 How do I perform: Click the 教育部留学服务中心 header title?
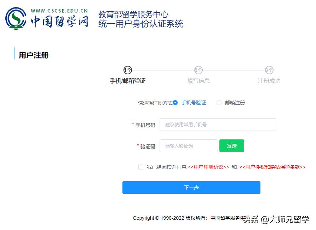[x=133, y=15]
